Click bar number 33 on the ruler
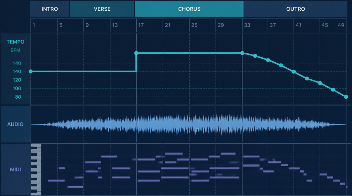The width and height of the screenshot is (352, 196). tap(247, 25)
